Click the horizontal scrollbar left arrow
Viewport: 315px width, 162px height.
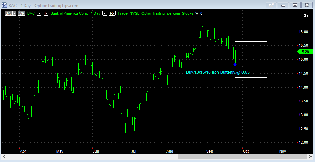(x=3, y=156)
